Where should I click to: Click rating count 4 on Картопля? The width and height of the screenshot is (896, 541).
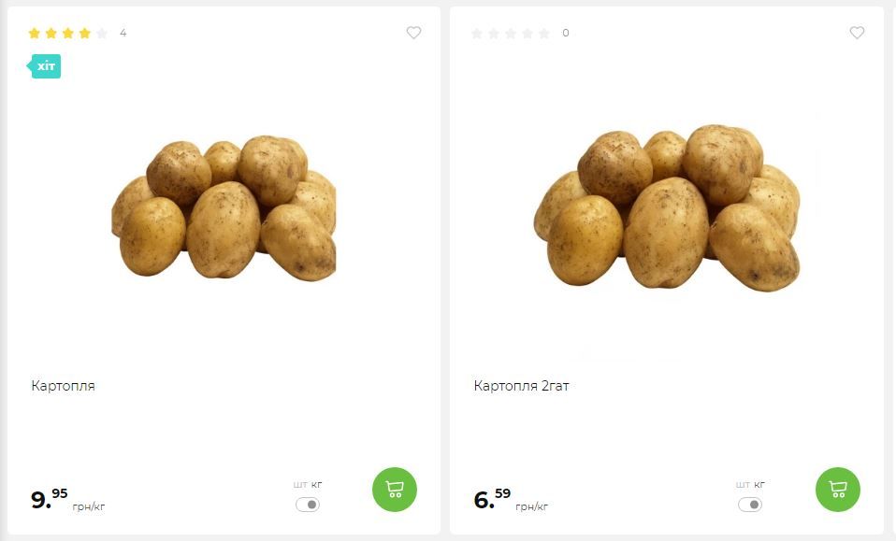pos(123,33)
